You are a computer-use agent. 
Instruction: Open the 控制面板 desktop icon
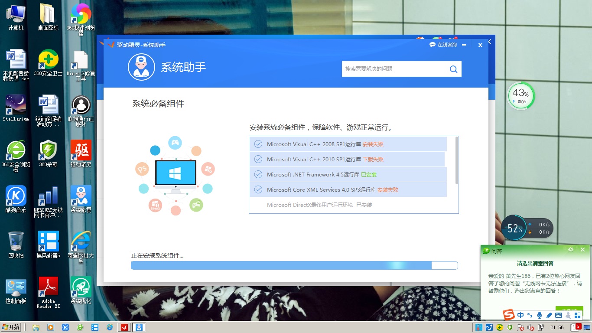(16, 290)
